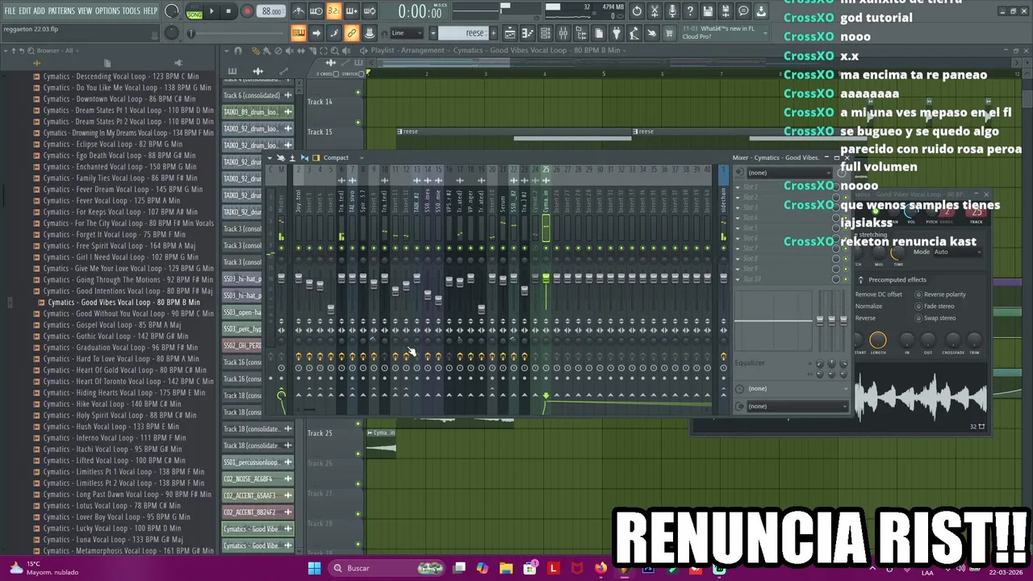Open the HELP menu
This screenshot has width=1033, height=581.
point(150,10)
